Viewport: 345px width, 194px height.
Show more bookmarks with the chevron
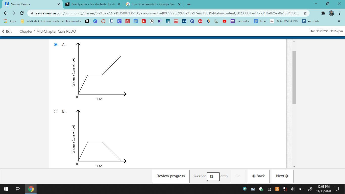[339, 21]
